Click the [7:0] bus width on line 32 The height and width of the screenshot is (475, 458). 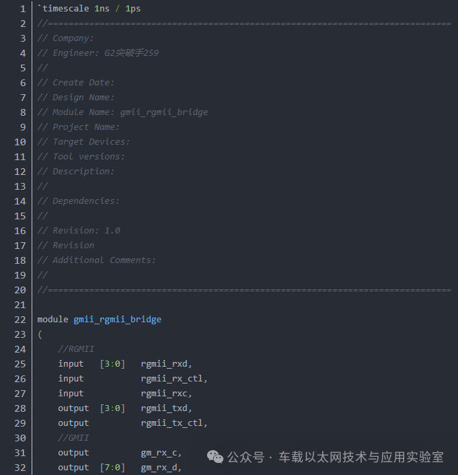(x=112, y=468)
